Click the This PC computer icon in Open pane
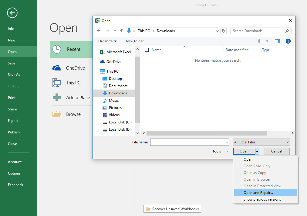Image resolution: width=307 pixels, height=216 pixels. [x=57, y=83]
